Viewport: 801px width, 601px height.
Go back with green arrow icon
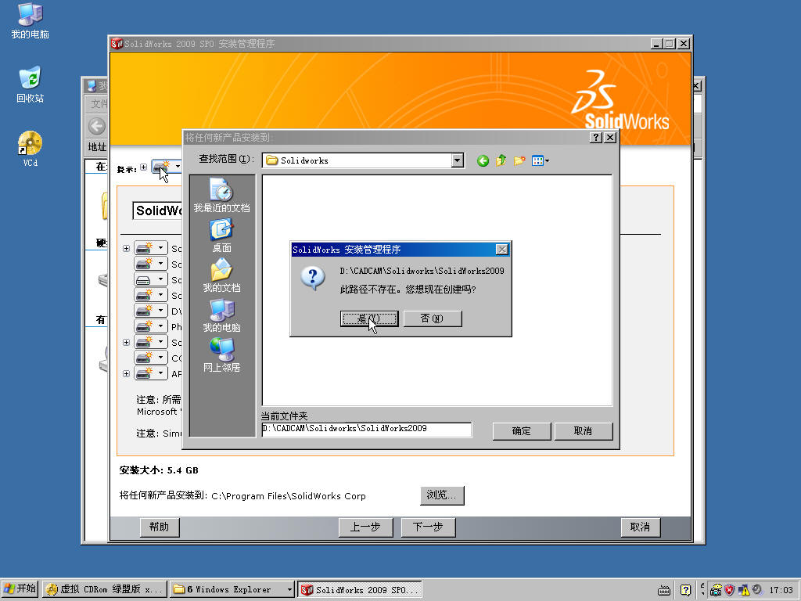tap(483, 161)
